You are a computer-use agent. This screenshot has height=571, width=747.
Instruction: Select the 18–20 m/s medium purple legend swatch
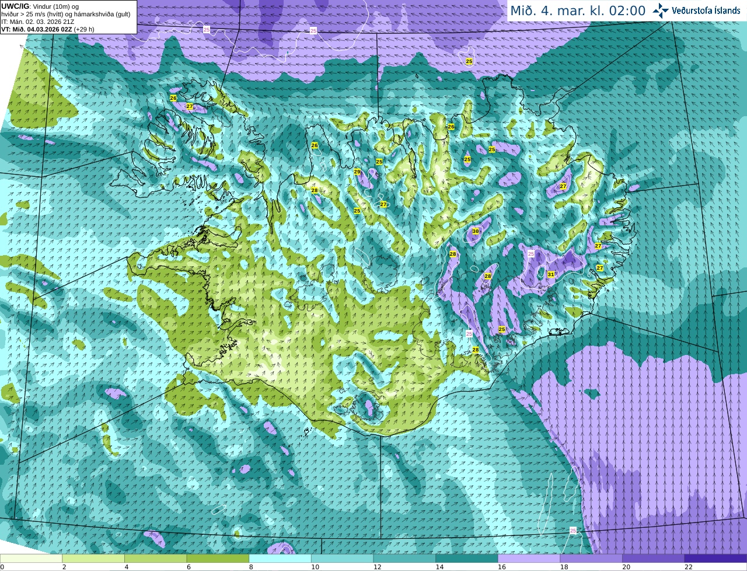click(x=591, y=558)
